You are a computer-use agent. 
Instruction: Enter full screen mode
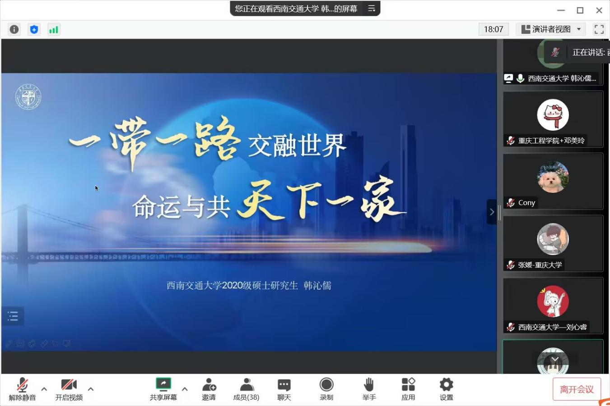pos(599,29)
